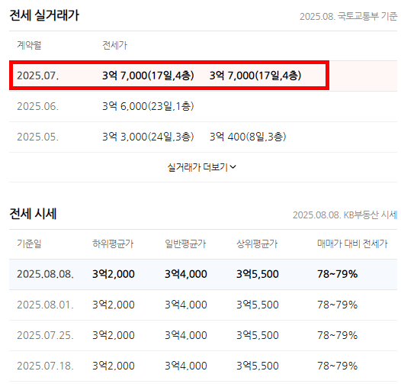This screenshot has height=384, width=401.
Task: Select the 2025.07.18. date row cell
Action: point(45,366)
